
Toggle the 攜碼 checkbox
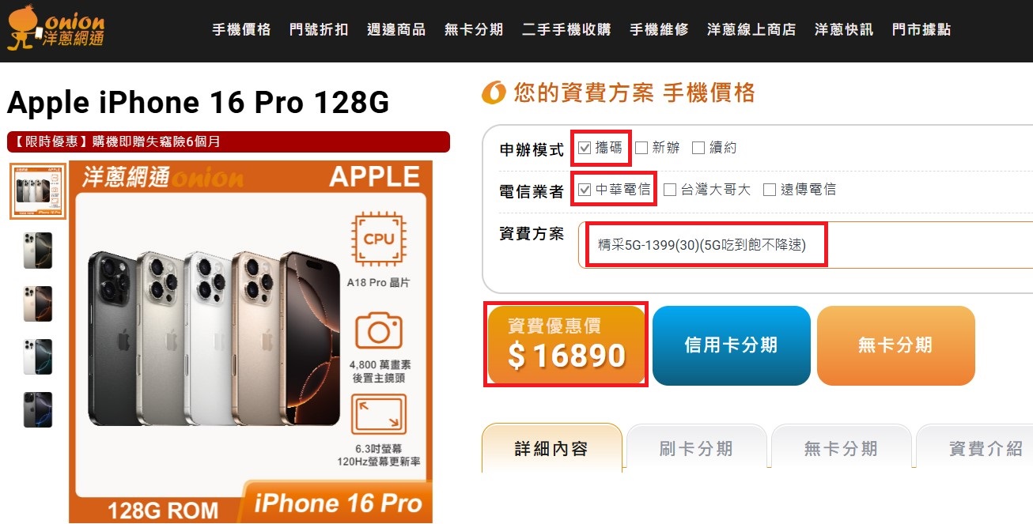(x=585, y=147)
